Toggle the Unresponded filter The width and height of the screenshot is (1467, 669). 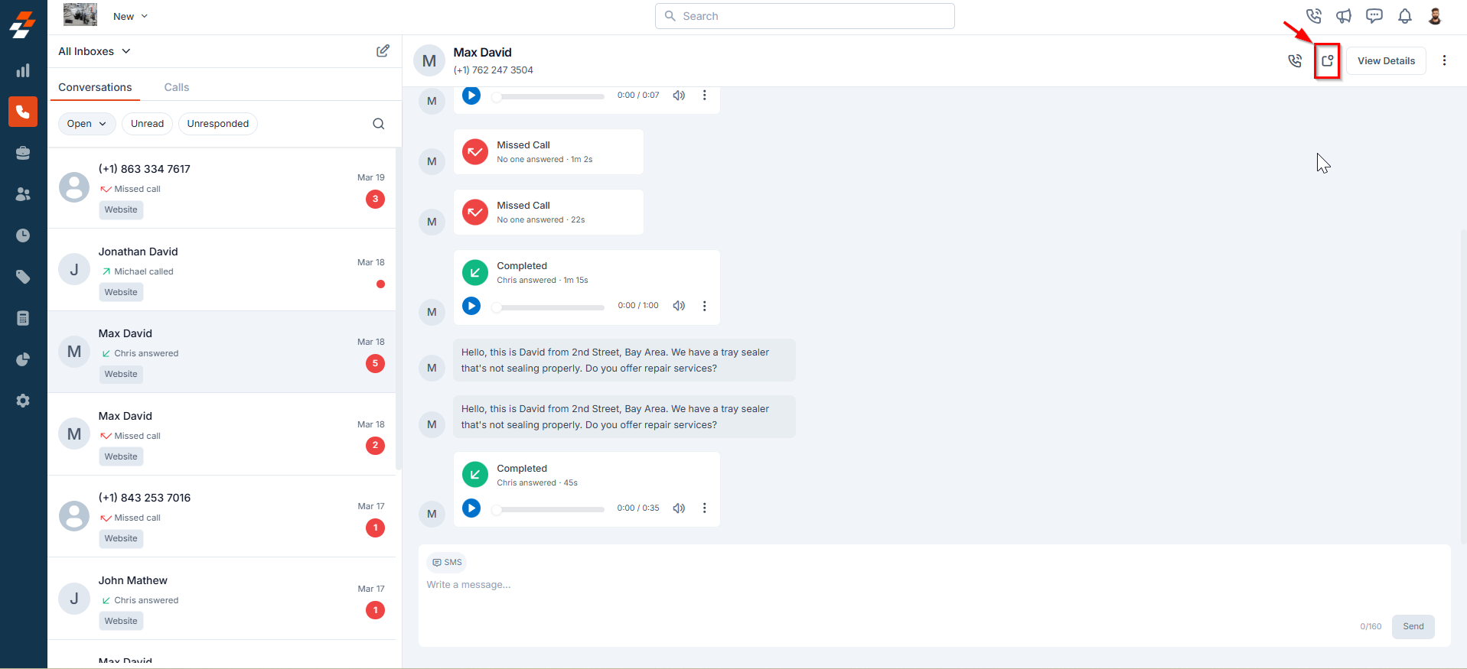point(218,124)
